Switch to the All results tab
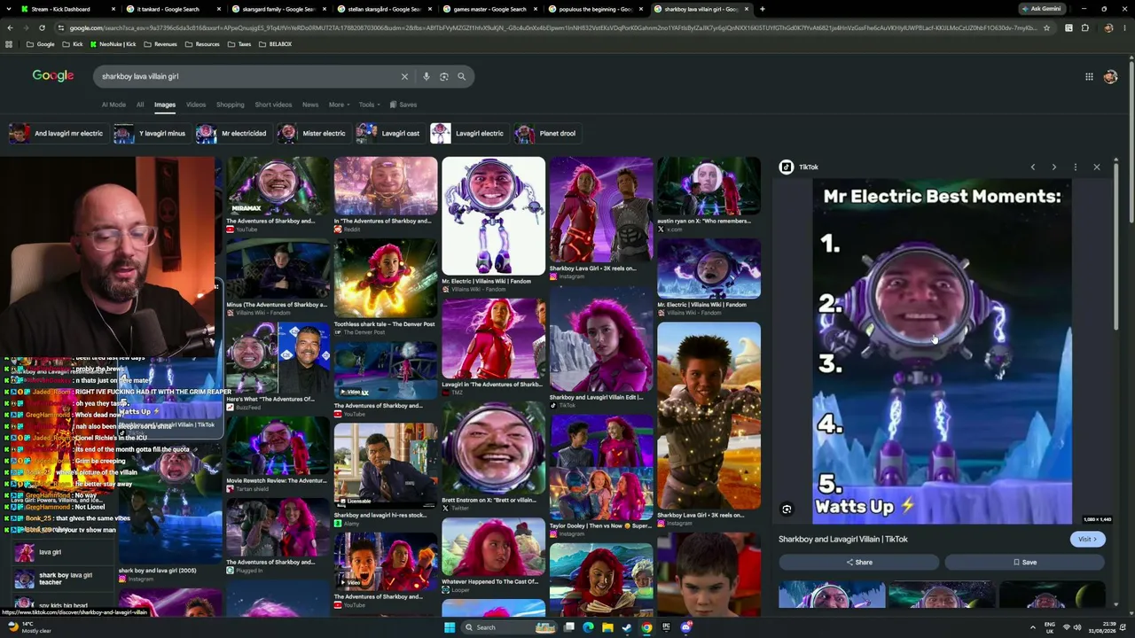1135x638 pixels. [140, 105]
